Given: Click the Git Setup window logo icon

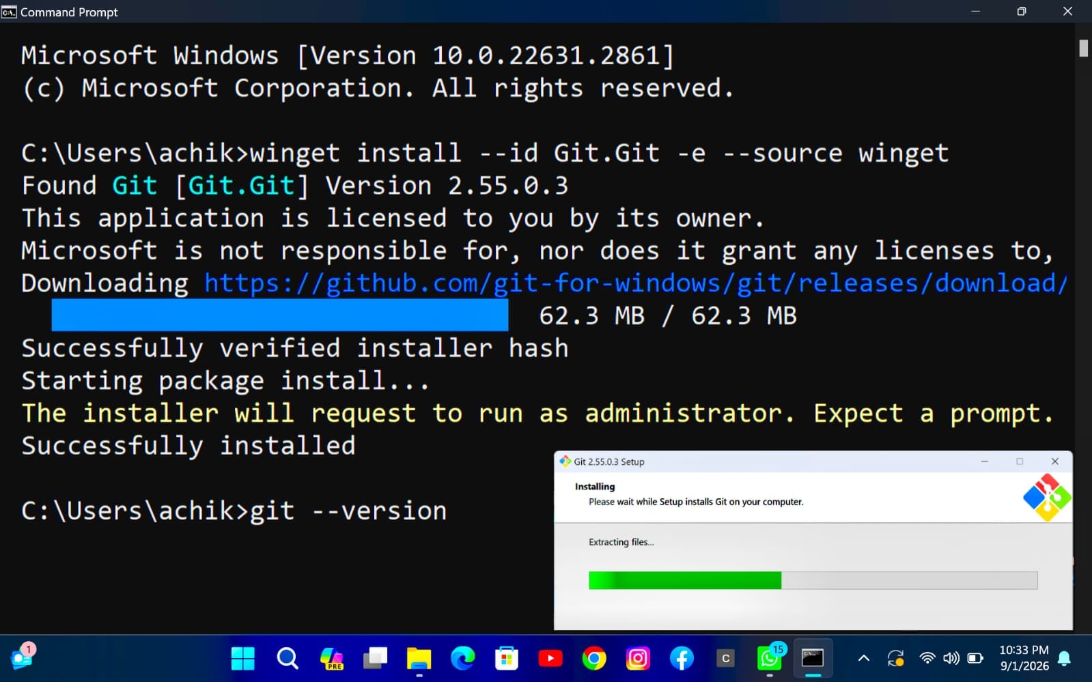Looking at the screenshot, I should 1047,498.
